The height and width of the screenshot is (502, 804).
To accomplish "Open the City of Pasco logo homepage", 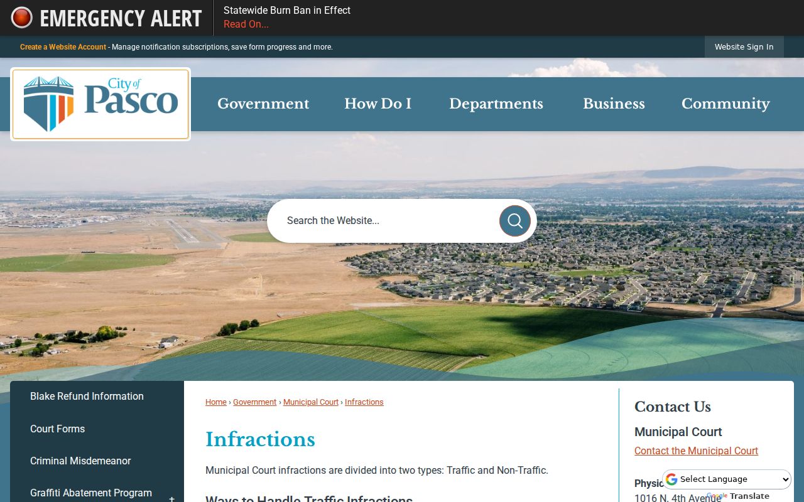I will coord(100,104).
